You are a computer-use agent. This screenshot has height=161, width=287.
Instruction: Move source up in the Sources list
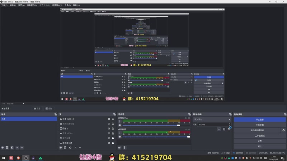click(75, 147)
